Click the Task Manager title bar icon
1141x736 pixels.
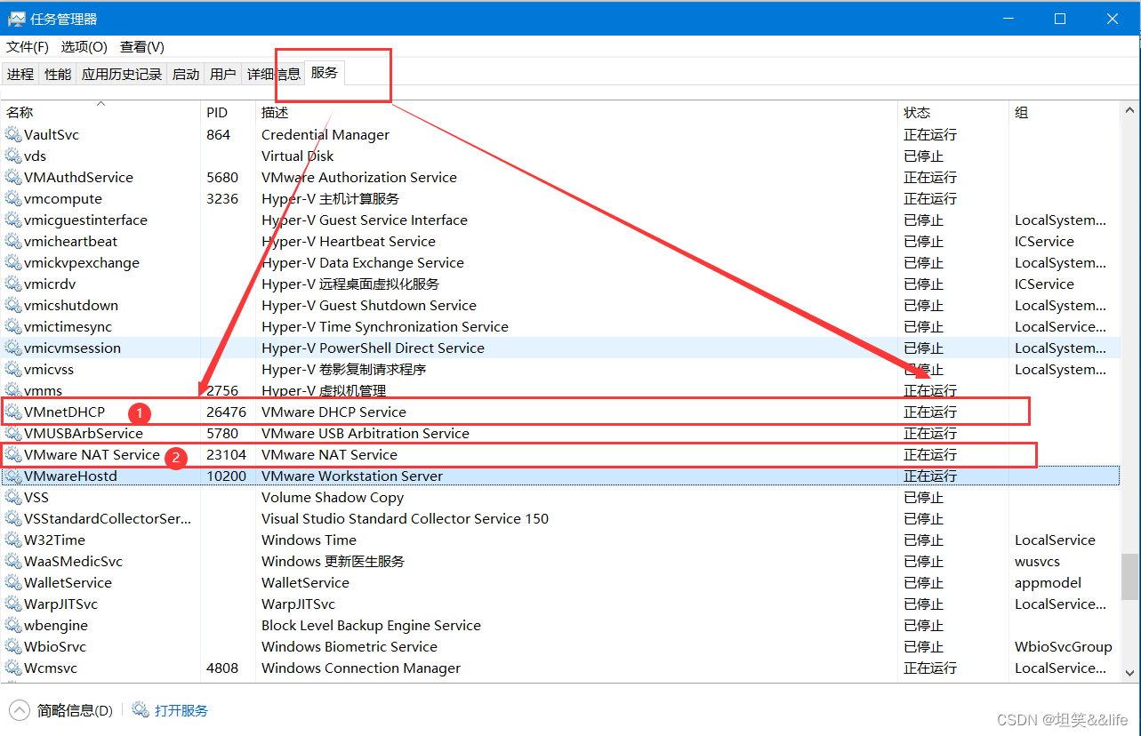pos(17,19)
